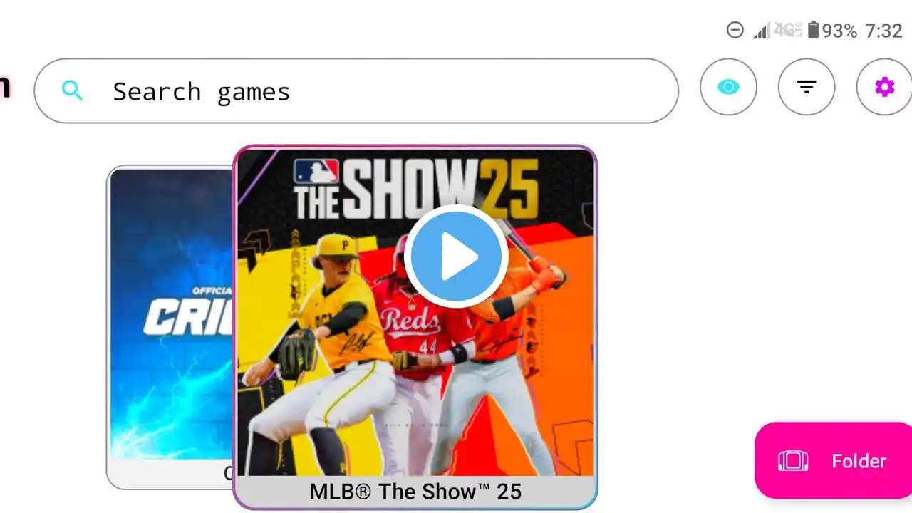
Task: Tap the signal strength bars icon
Action: pyautogui.click(x=762, y=31)
